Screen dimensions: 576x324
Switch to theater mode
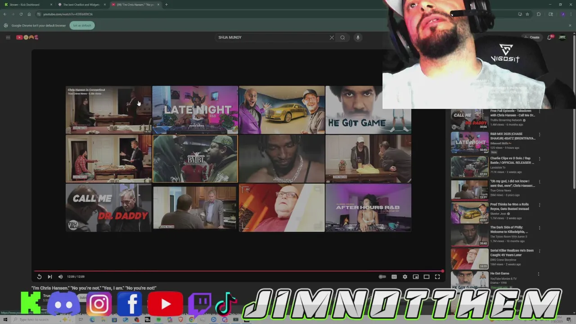click(x=427, y=277)
